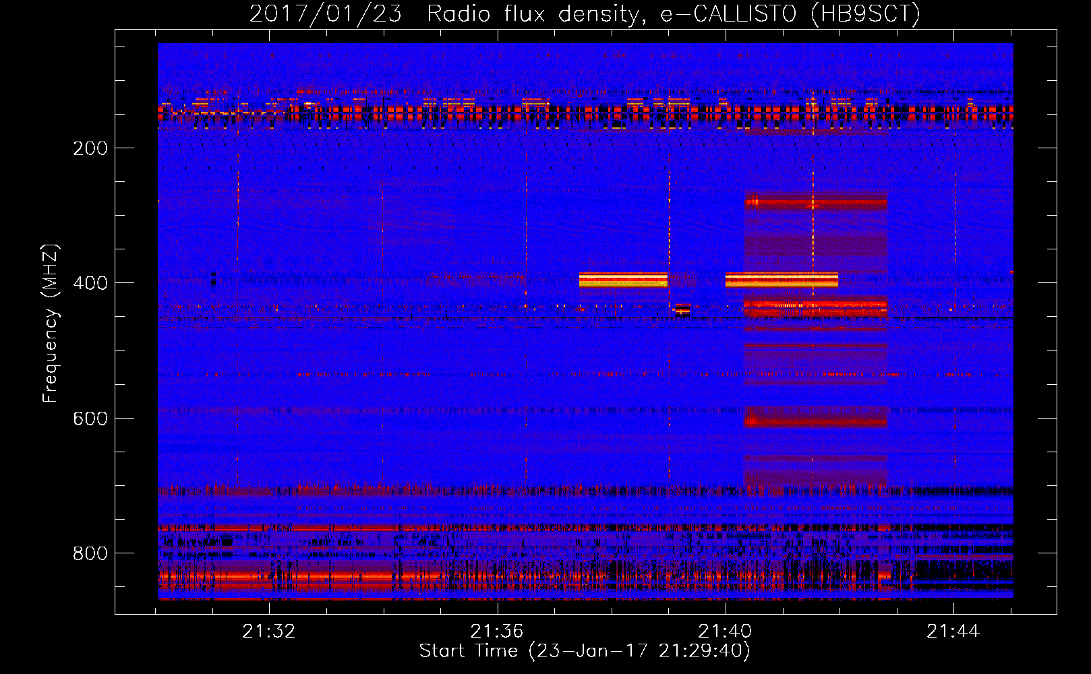
Task: Click the 600 frequency tick label
Action: point(90,419)
